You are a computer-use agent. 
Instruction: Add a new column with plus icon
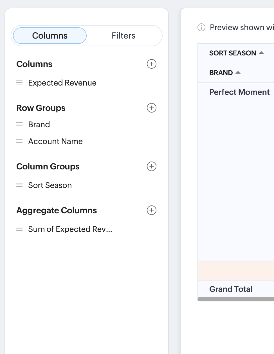(x=152, y=64)
